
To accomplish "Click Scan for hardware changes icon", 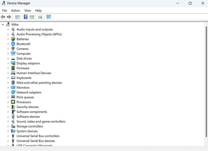I will pyautogui.click(x=40, y=17).
